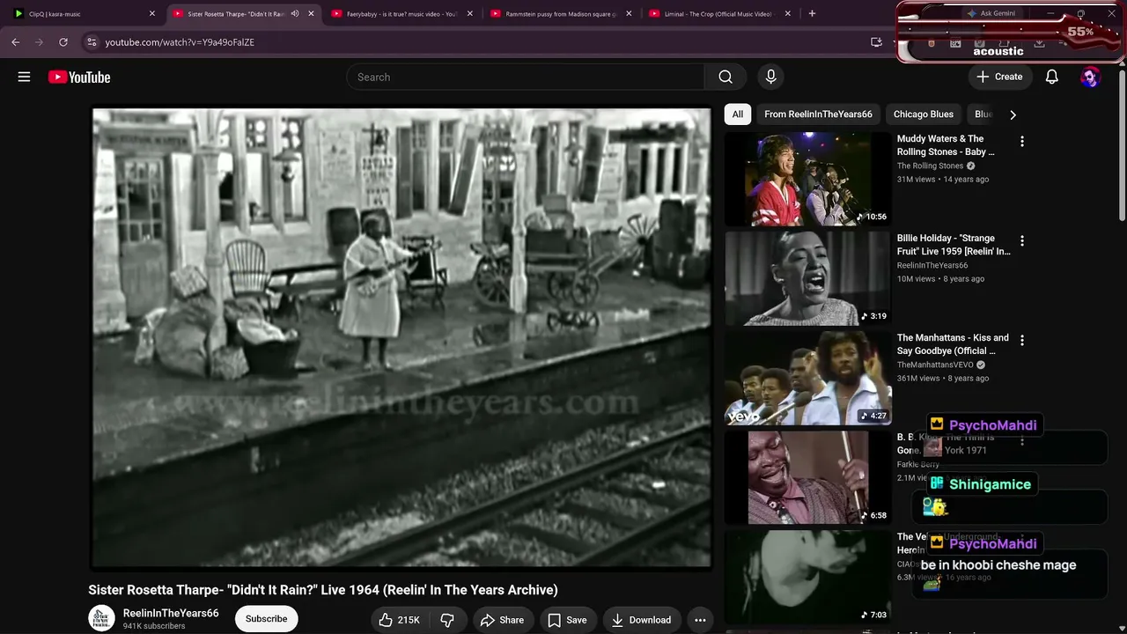Viewport: 1127px width, 634px height.
Task: Click the main video player
Action: click(x=401, y=338)
